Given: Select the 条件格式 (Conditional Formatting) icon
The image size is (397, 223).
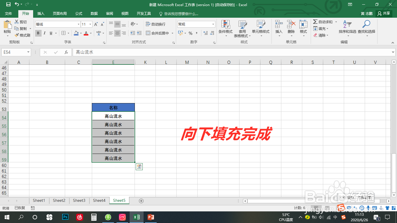Looking at the screenshot, I should (x=226, y=28).
